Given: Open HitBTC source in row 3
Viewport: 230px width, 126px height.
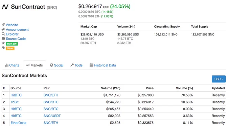Looking at the screenshot, I should 16,109.
